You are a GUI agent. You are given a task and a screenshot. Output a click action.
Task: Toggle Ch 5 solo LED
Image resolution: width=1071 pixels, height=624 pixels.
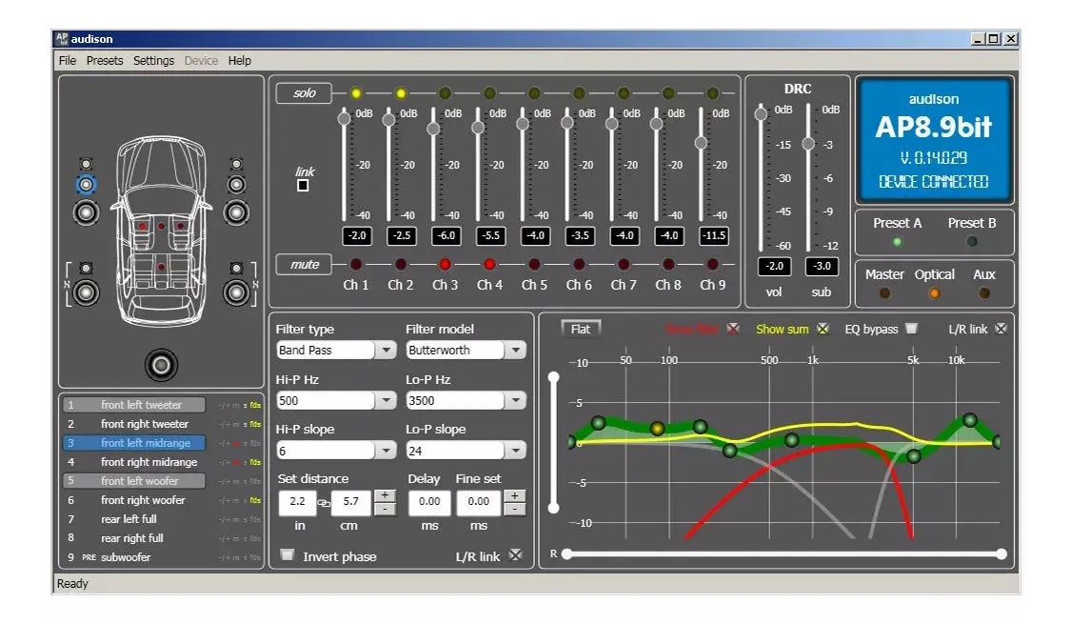(x=534, y=93)
